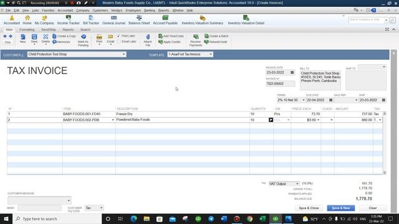Expand the Ship To dropdown

(384, 67)
